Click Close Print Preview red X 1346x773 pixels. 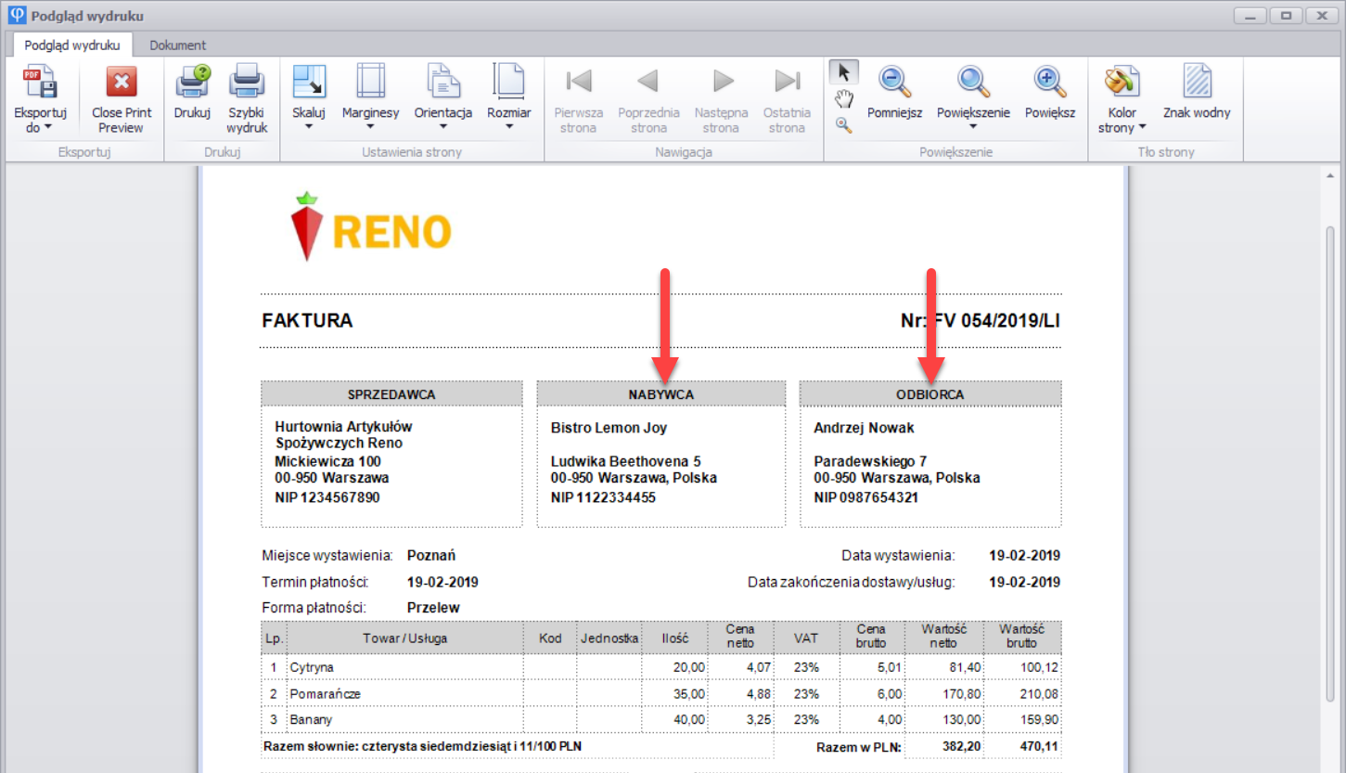[122, 82]
